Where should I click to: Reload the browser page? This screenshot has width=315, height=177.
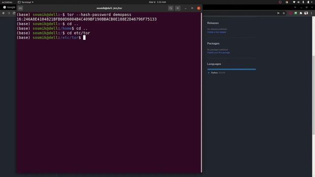(14, 13)
